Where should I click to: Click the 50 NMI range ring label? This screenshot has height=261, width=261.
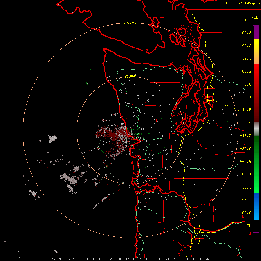click(x=130, y=77)
